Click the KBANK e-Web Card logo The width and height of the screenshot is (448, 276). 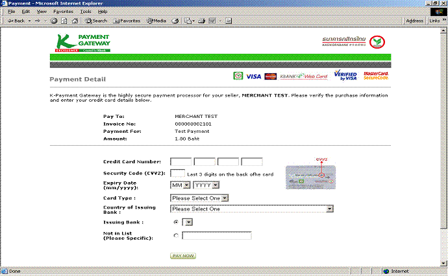304,76
